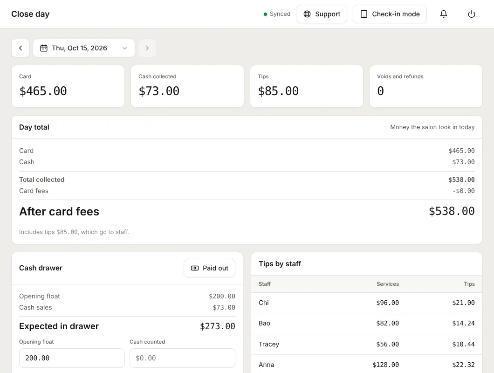This screenshot has width=494, height=373.
Task: Click the Staff column header
Action: (x=265, y=284)
